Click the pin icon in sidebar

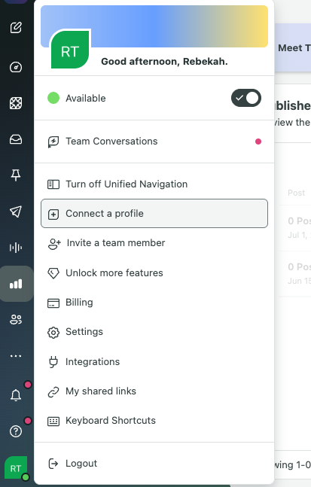[x=16, y=175]
